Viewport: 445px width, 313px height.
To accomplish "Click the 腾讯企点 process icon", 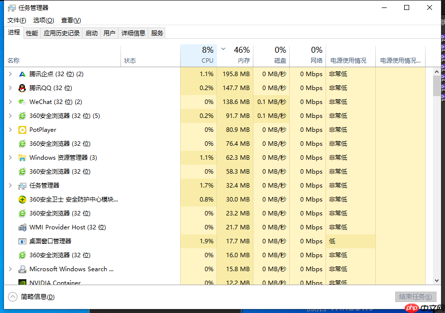I will (x=22, y=74).
